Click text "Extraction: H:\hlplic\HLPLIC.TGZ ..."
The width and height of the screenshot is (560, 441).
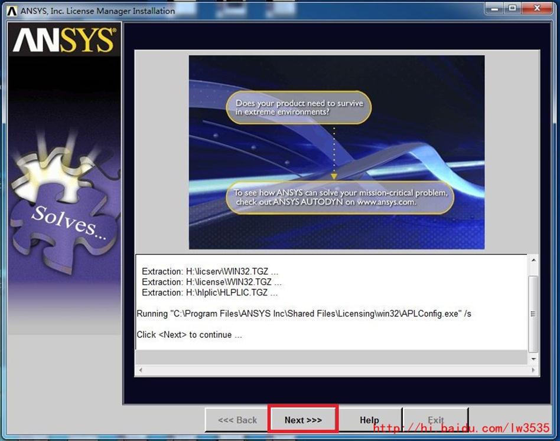click(210, 292)
